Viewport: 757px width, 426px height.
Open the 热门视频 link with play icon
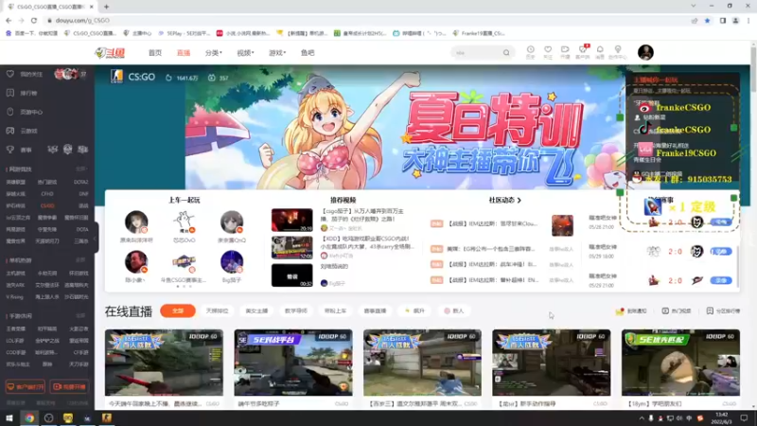677,311
